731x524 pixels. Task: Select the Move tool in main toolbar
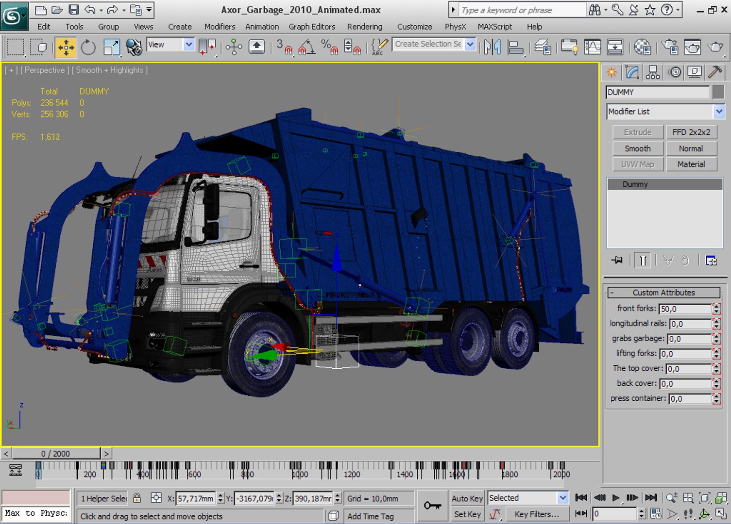(x=66, y=47)
